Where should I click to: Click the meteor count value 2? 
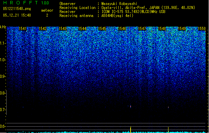pos(47,15)
